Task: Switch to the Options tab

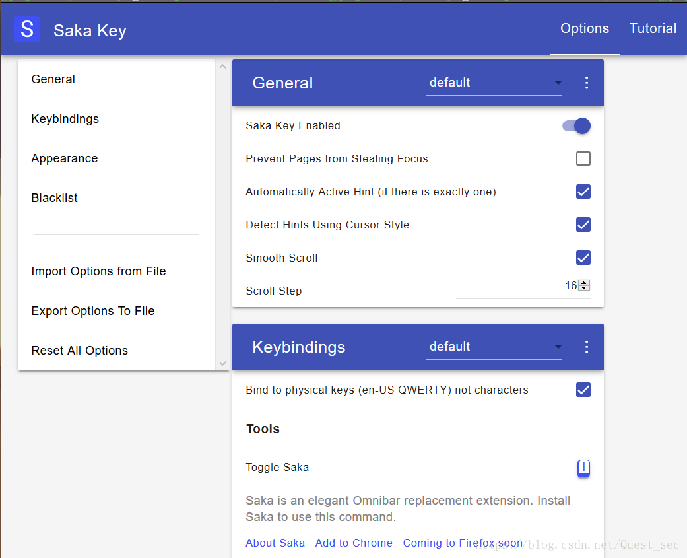Action: coord(585,28)
